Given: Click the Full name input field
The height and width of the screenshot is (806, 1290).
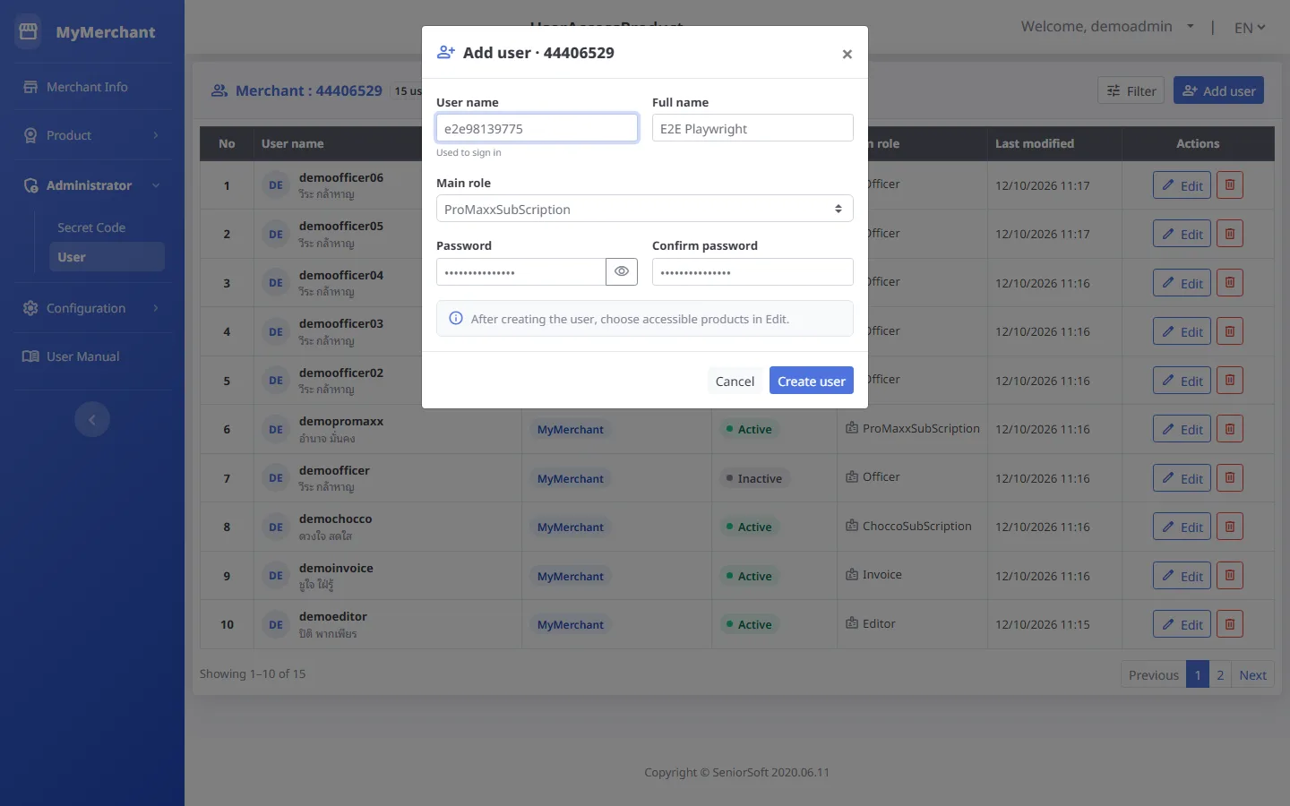Looking at the screenshot, I should [x=752, y=128].
